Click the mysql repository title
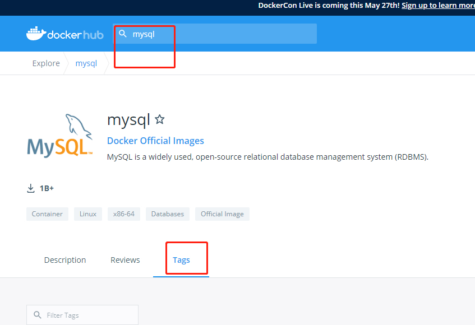Image resolution: width=475 pixels, height=325 pixels. 129,120
